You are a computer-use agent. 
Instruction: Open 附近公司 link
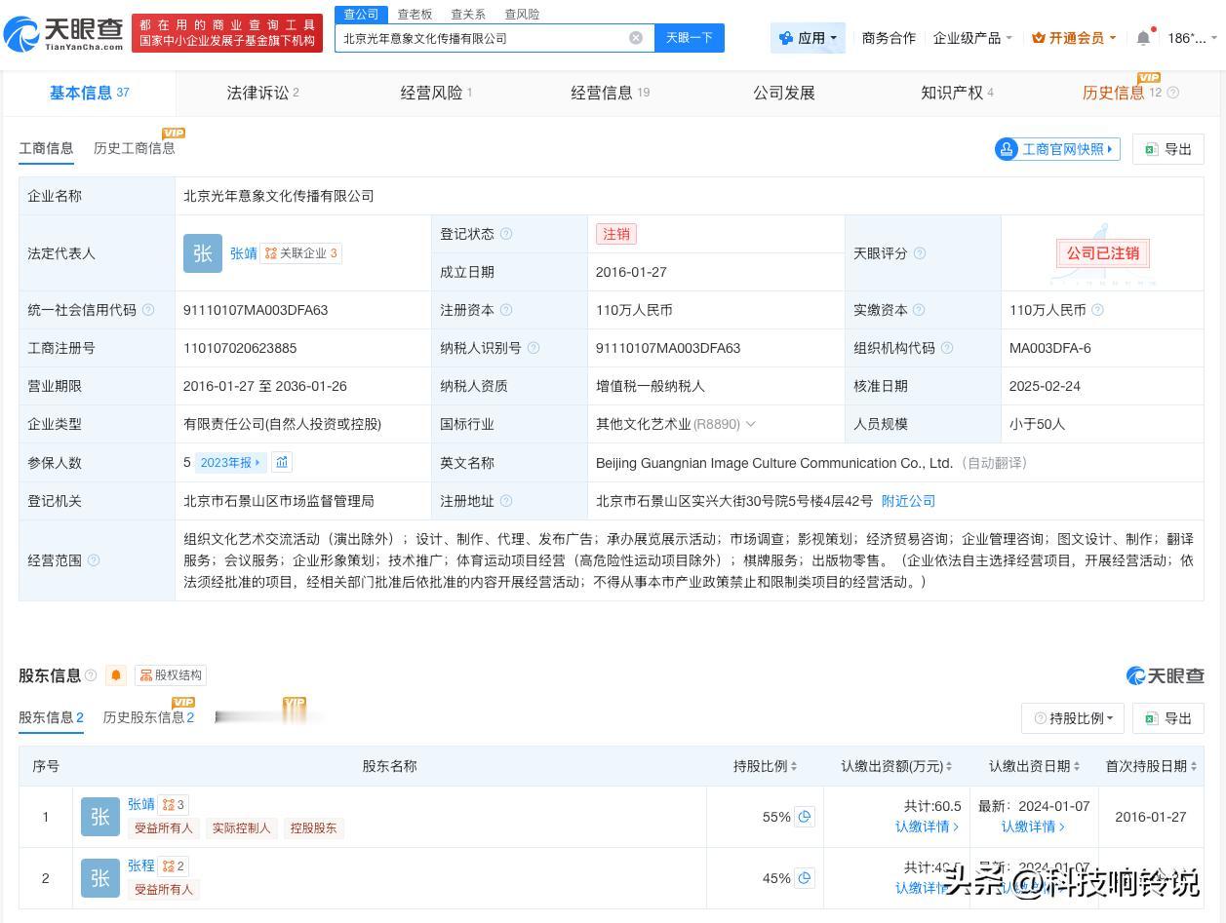(x=908, y=501)
